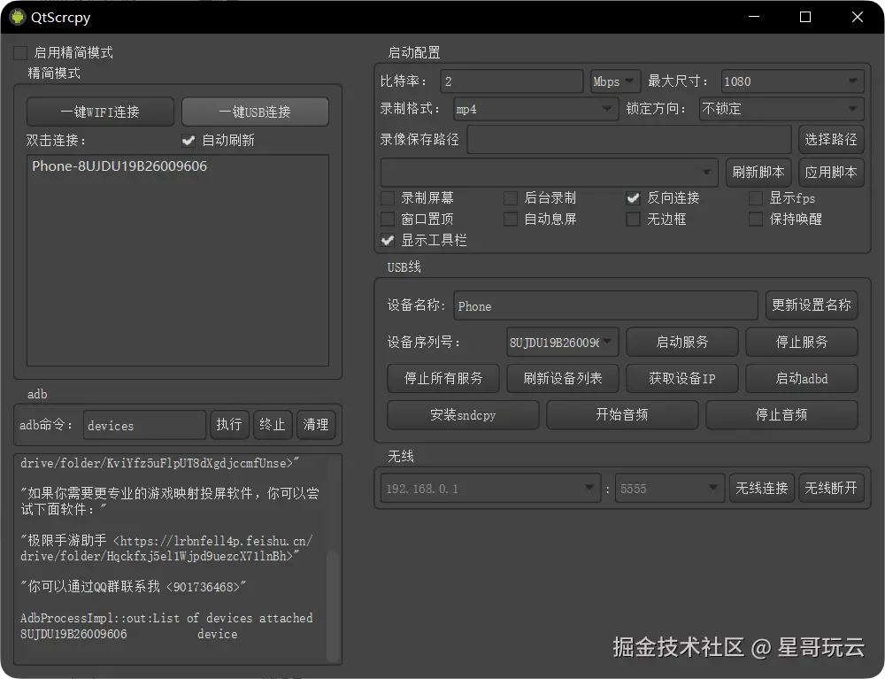Click 无线断开 button
885x679 pixels.
[831, 489]
